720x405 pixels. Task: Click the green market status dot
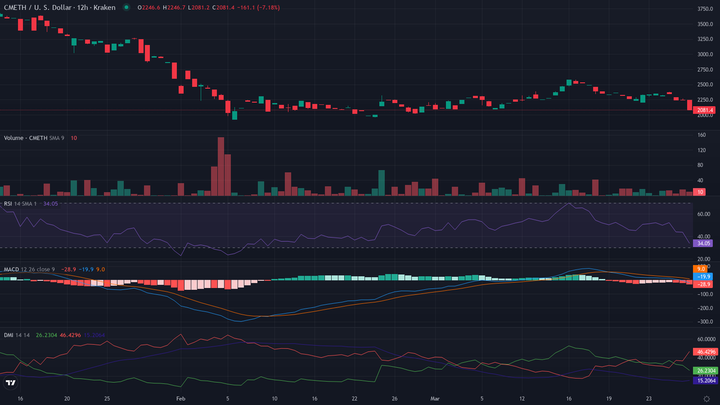(126, 7)
